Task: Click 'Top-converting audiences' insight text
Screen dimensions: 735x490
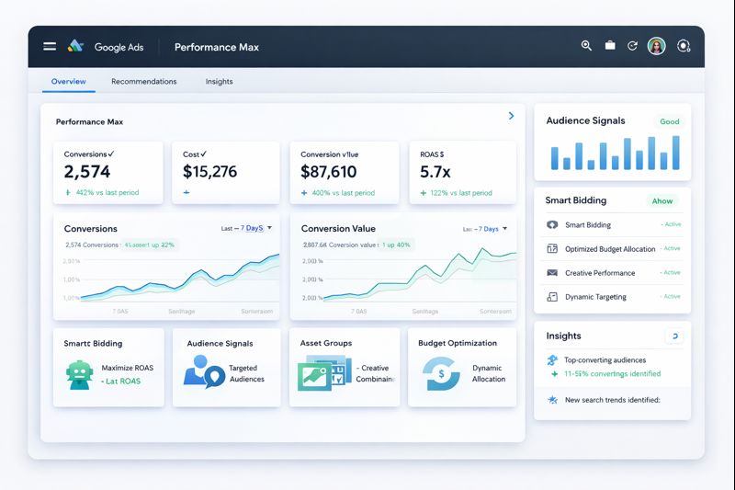Action: click(605, 359)
